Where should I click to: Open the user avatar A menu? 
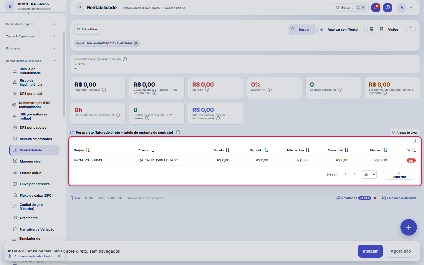tap(402, 8)
